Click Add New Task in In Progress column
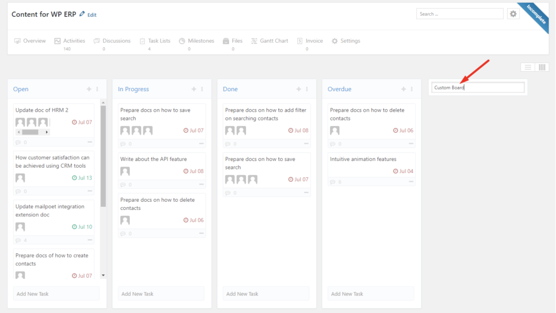 (x=161, y=294)
